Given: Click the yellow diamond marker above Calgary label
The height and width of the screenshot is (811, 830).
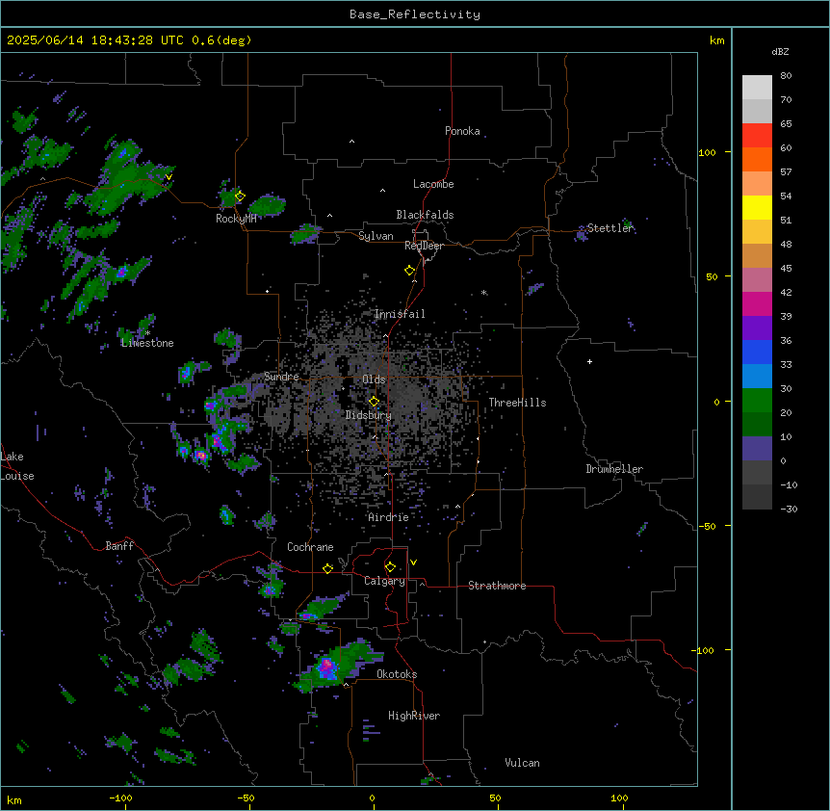Looking at the screenshot, I should click(x=390, y=567).
